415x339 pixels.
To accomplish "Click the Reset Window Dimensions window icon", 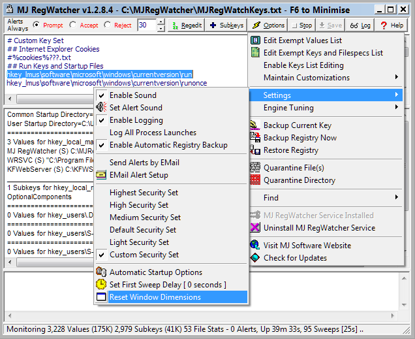I will [101, 297].
